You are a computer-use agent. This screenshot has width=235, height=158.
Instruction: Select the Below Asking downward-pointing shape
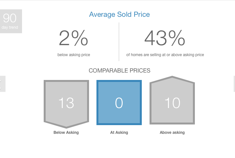pyautogui.click(x=66, y=104)
